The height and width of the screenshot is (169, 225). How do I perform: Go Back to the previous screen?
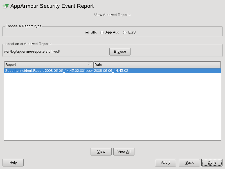189,163
